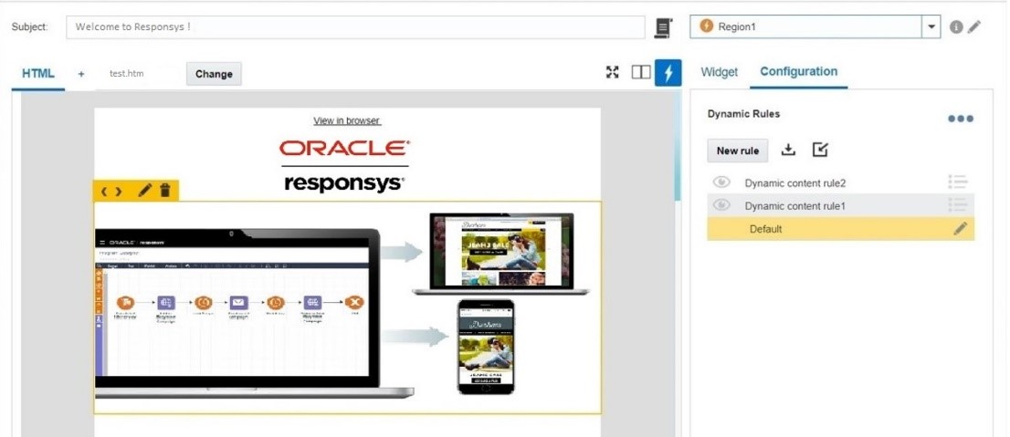Click the Oracle logo in the email

coord(344,148)
